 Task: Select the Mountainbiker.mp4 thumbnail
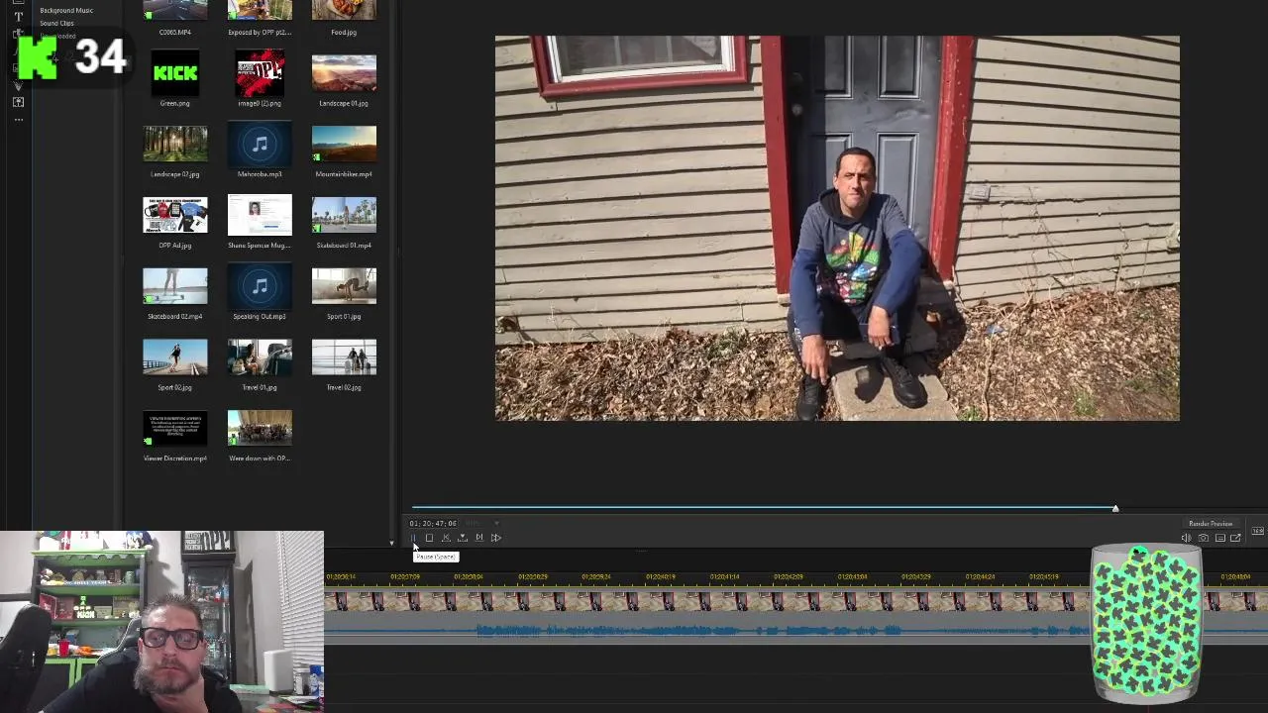344,145
